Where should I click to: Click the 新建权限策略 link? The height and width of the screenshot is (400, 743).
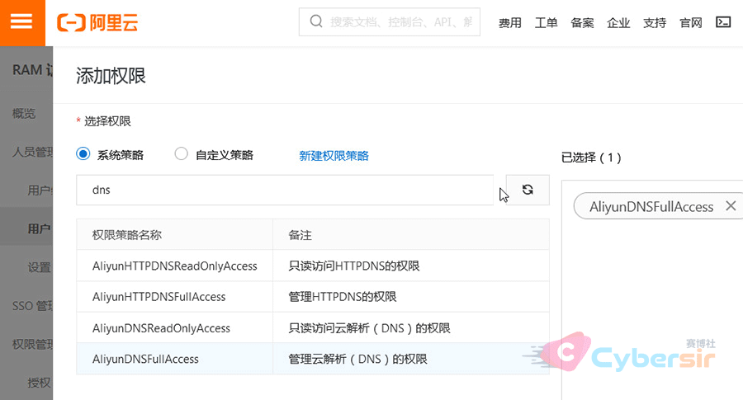[334, 155]
